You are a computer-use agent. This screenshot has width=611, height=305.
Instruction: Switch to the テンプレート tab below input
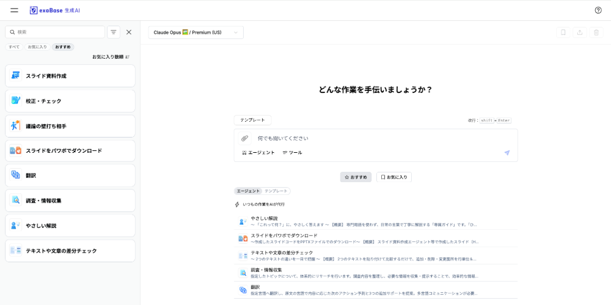(x=276, y=191)
